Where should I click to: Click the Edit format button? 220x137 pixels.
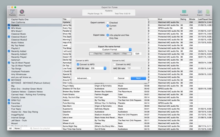click(137, 54)
